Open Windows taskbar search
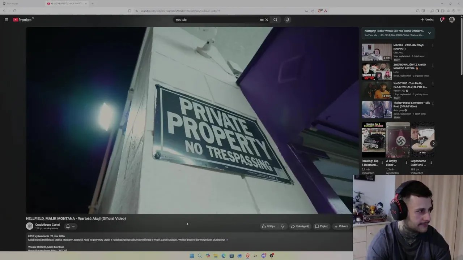The image size is (463, 260). click(x=200, y=256)
